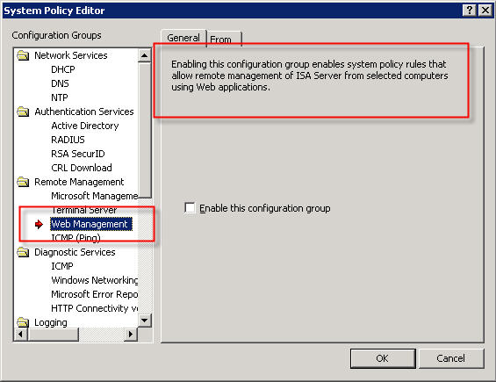496x382 pixels.
Task: Select HTTP Connectivity tree item
Action: [x=94, y=308]
